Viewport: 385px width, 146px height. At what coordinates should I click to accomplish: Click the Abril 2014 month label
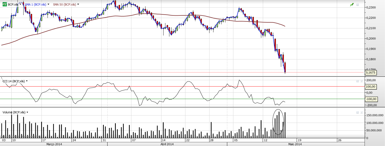point(167,144)
